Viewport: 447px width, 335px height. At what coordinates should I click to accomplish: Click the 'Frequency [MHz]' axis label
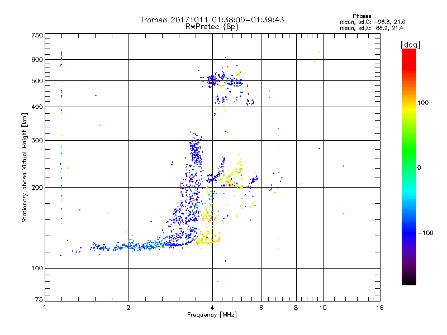pyautogui.click(x=212, y=315)
